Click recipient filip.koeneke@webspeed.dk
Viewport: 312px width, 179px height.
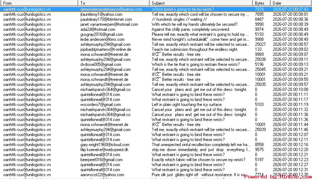[x=105, y=150]
